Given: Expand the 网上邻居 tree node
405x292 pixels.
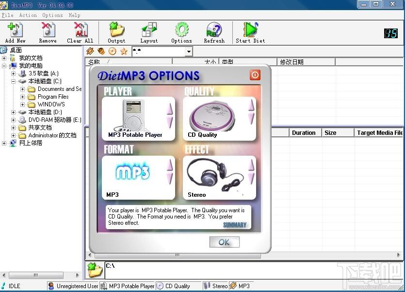Looking at the screenshot, I should [x=4, y=143].
